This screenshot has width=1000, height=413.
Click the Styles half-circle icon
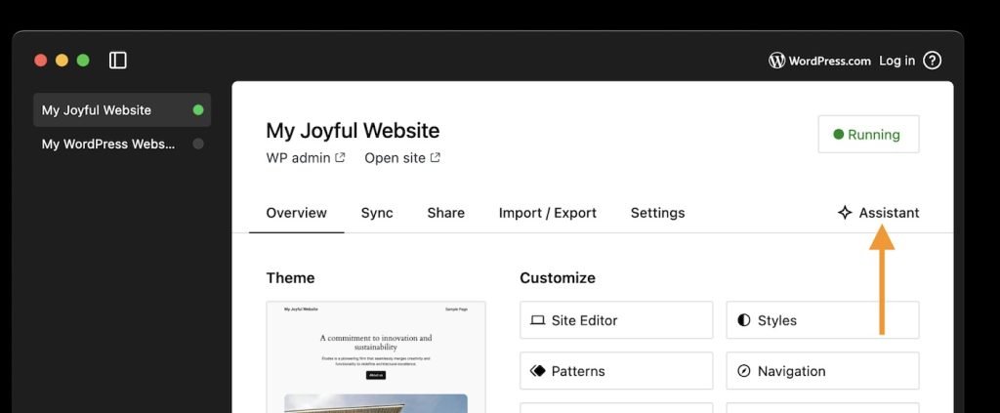pos(744,320)
